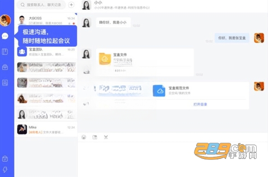
Task: Click the 小小 contact name in header
Action: click(x=98, y=3)
